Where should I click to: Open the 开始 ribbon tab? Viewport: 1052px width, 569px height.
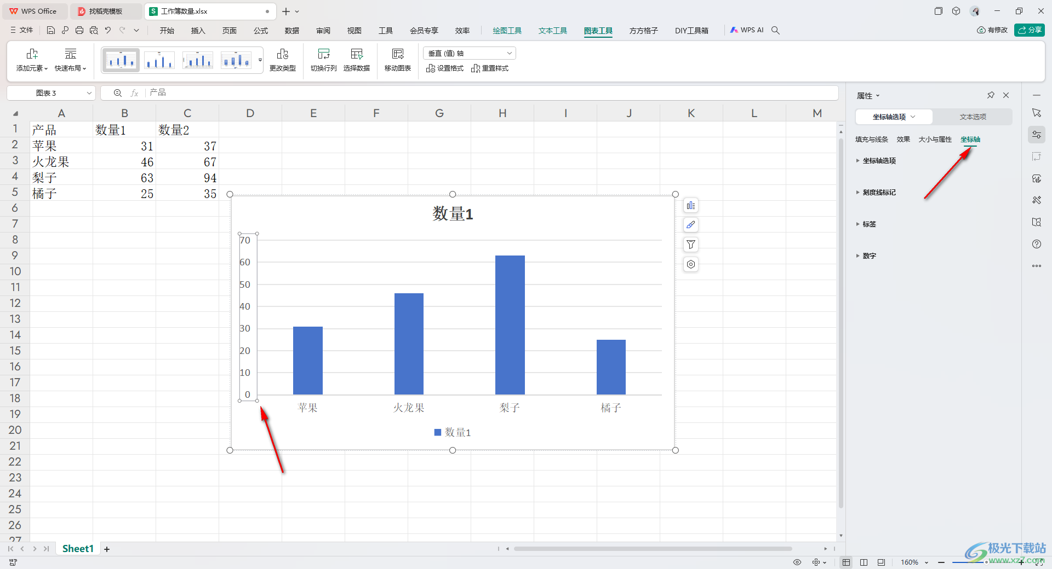pos(167,31)
